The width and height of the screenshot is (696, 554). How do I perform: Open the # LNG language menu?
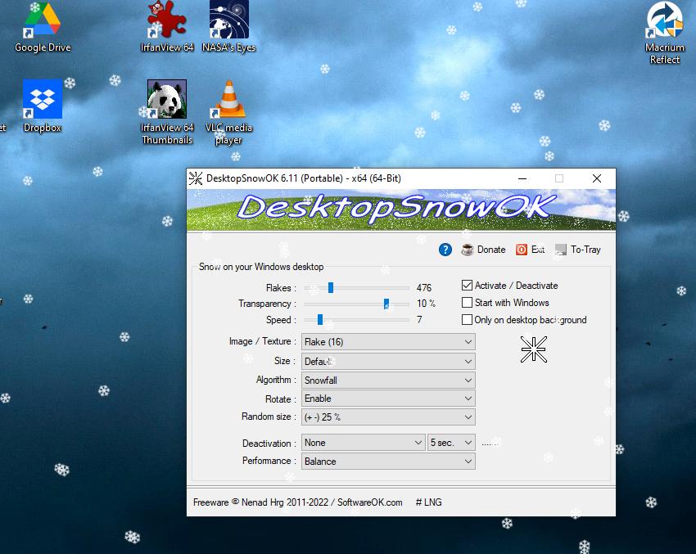(429, 502)
